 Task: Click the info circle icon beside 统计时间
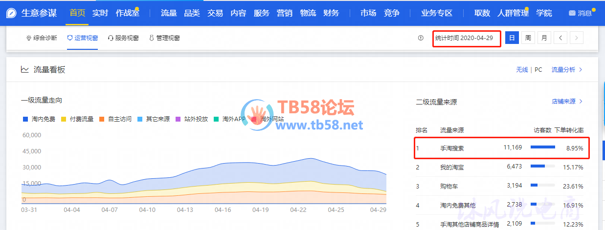[421, 38]
